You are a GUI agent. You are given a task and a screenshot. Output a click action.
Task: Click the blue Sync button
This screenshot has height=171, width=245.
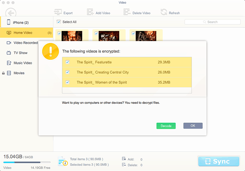click(218, 161)
